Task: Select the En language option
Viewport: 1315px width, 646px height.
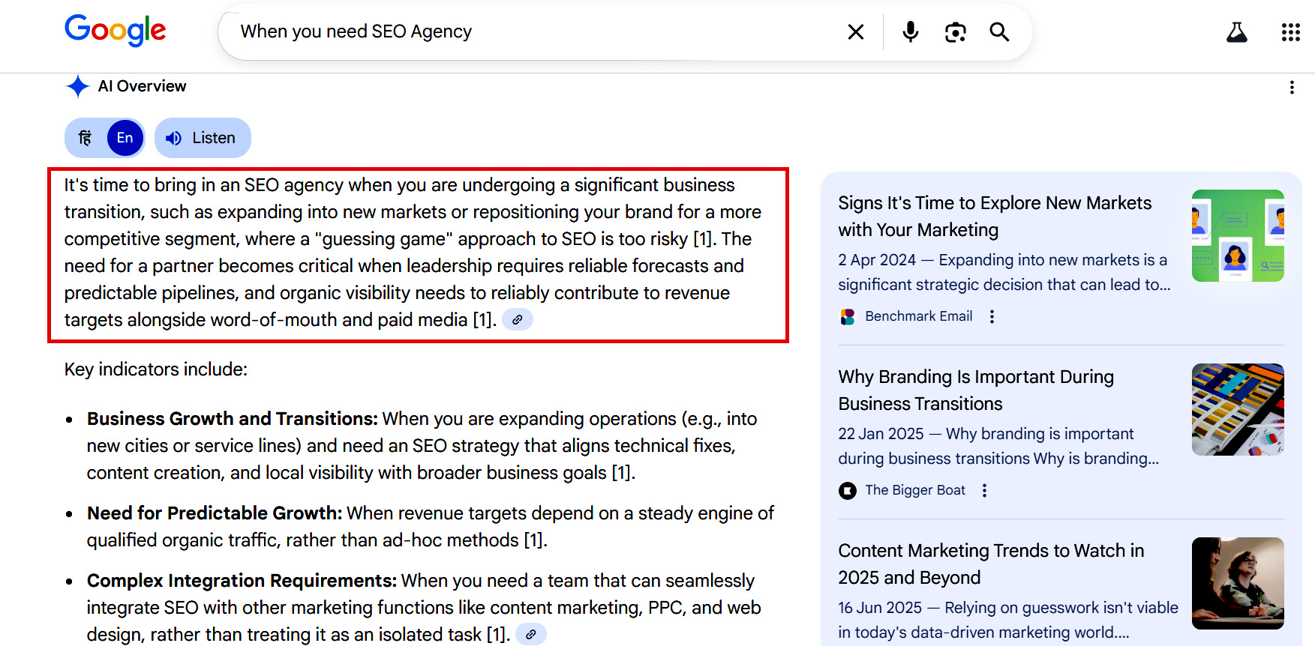Action: 125,138
